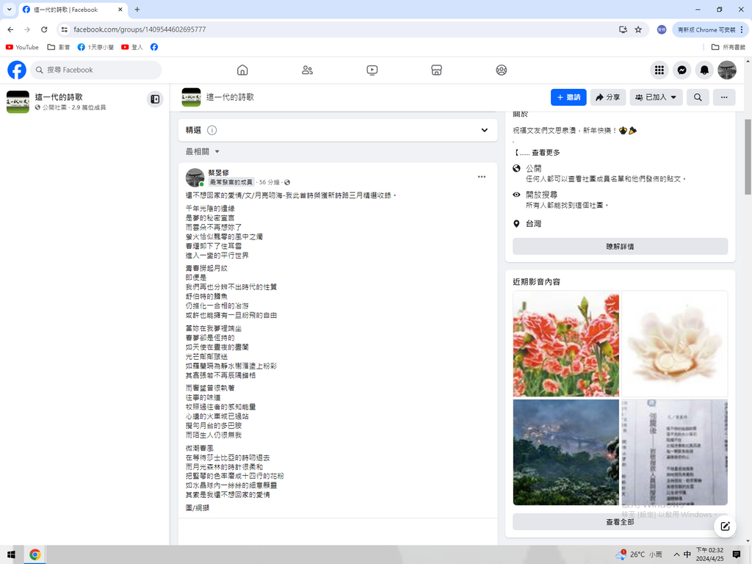Image resolution: width=752 pixels, height=564 pixels.
Task: Open group more options ellipsis button
Action: pyautogui.click(x=724, y=97)
